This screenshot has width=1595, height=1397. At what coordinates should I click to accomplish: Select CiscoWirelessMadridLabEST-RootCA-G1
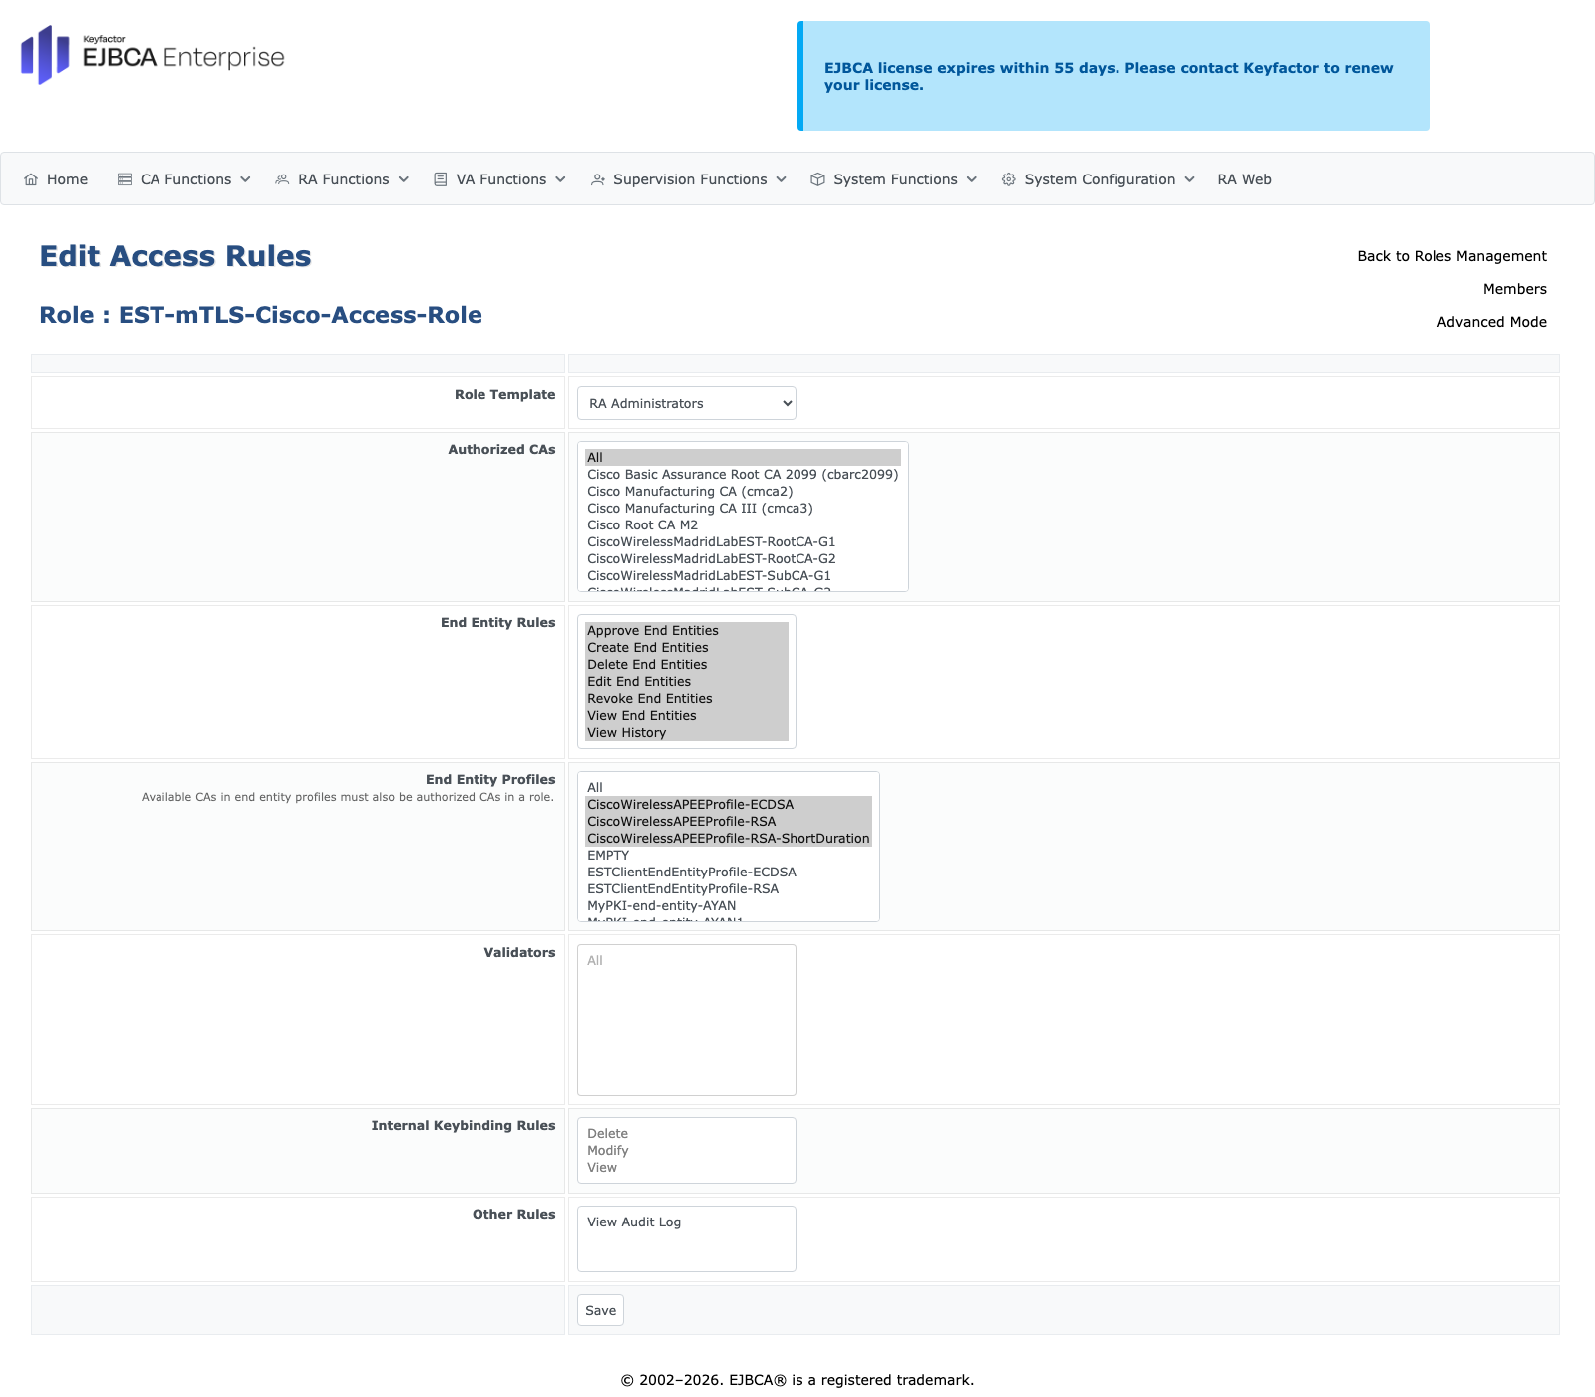(743, 542)
